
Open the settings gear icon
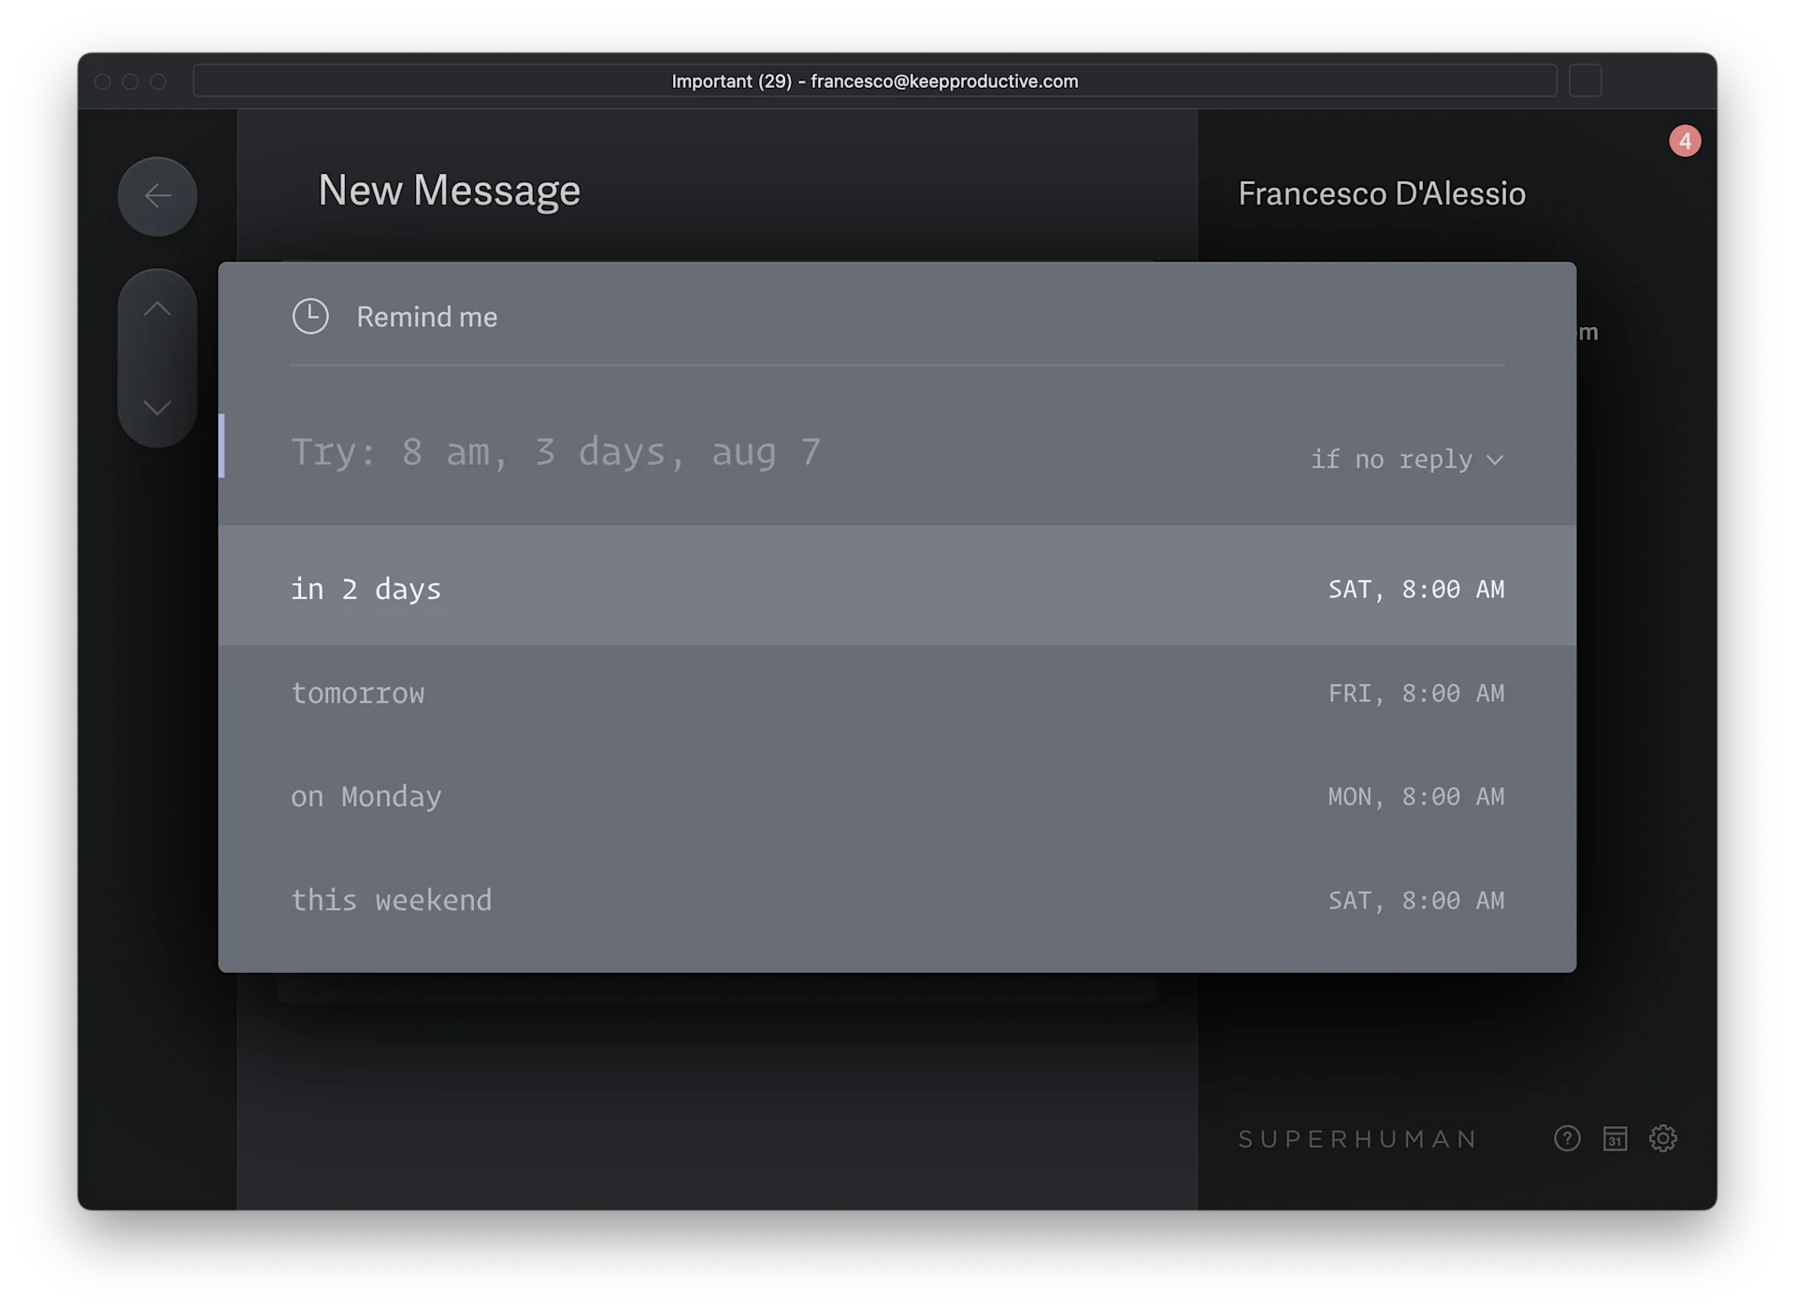click(x=1662, y=1138)
